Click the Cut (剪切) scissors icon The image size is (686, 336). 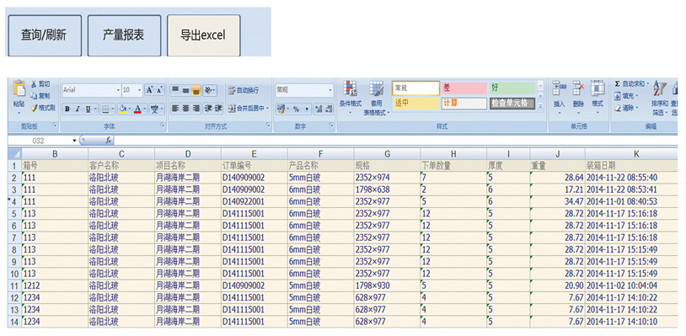click(34, 83)
